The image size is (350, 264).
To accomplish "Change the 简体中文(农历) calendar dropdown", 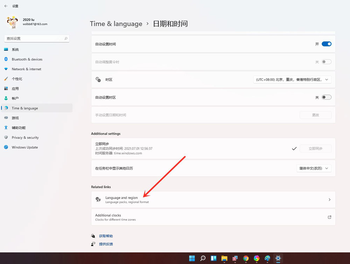I will click(x=314, y=168).
